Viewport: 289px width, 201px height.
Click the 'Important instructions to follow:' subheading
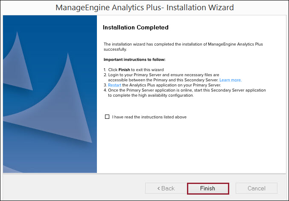(x=134, y=60)
